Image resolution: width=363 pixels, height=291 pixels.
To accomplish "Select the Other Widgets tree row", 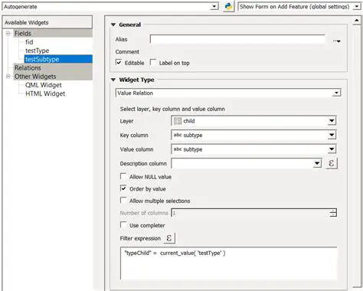I will [x=53, y=77].
